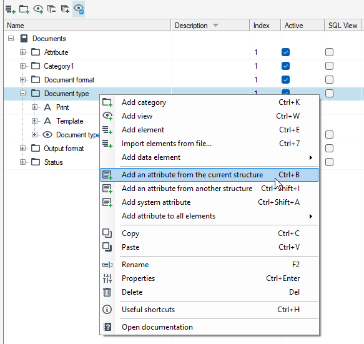Open Add attribute to all elements submenu
Viewport: 364px width, 344px height.
tap(209, 216)
